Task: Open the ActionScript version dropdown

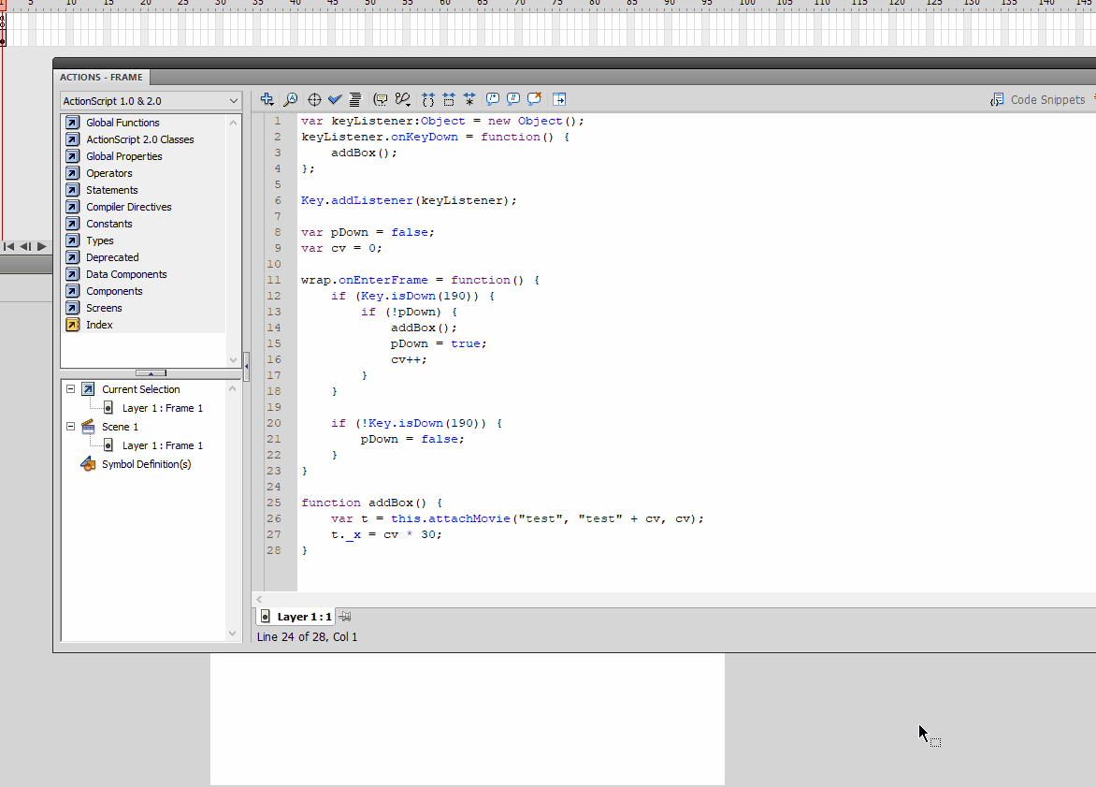Action: [150, 100]
